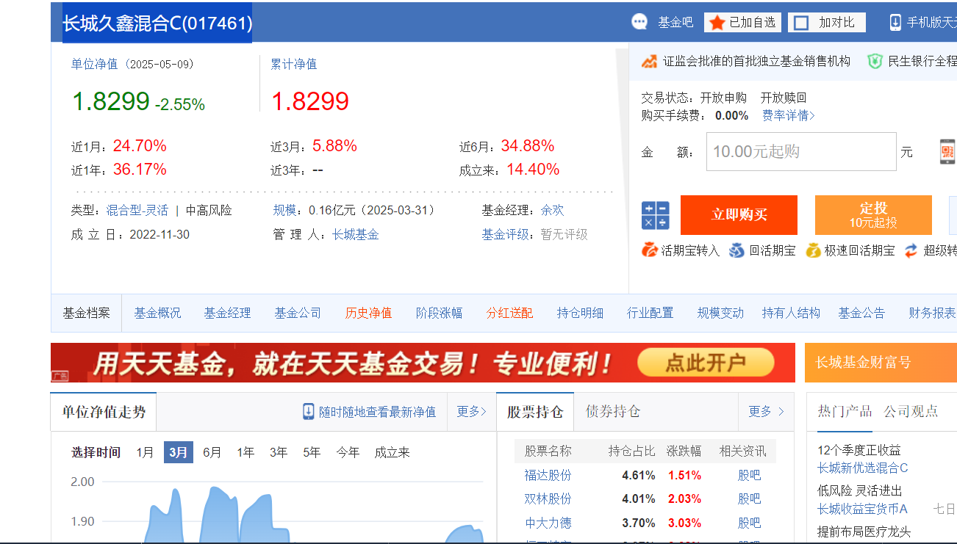Open 股吧 link for 中大力德
The image size is (957, 544).
pos(749,523)
